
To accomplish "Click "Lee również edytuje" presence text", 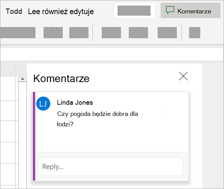I will 61,12.
